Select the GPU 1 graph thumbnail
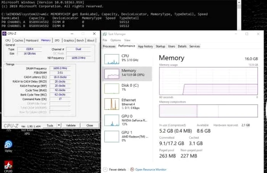Viewport: 267px width, 173px height. (112, 136)
